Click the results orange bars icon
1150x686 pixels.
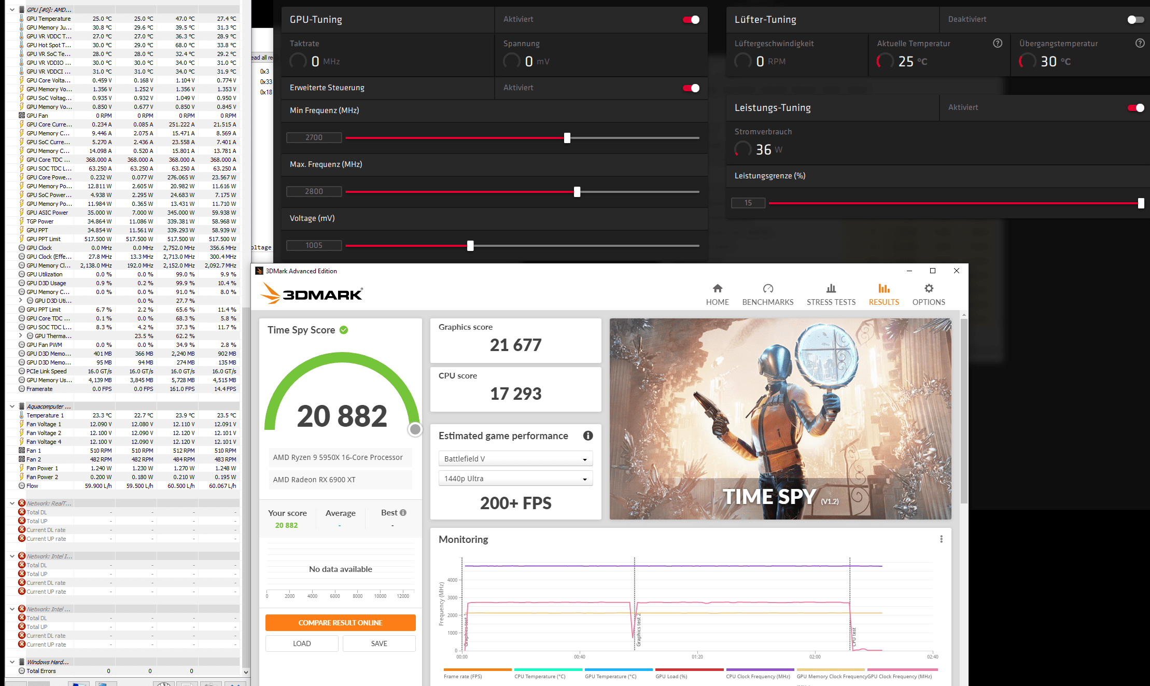point(883,288)
